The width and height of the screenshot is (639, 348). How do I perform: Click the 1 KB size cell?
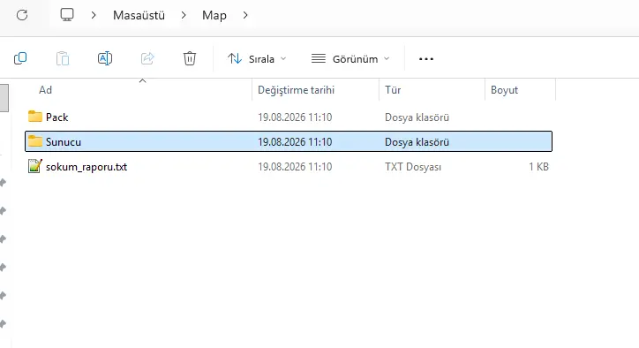[x=538, y=167]
